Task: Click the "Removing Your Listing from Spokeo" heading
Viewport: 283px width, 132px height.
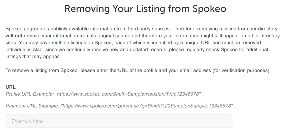Action: pos(145,9)
